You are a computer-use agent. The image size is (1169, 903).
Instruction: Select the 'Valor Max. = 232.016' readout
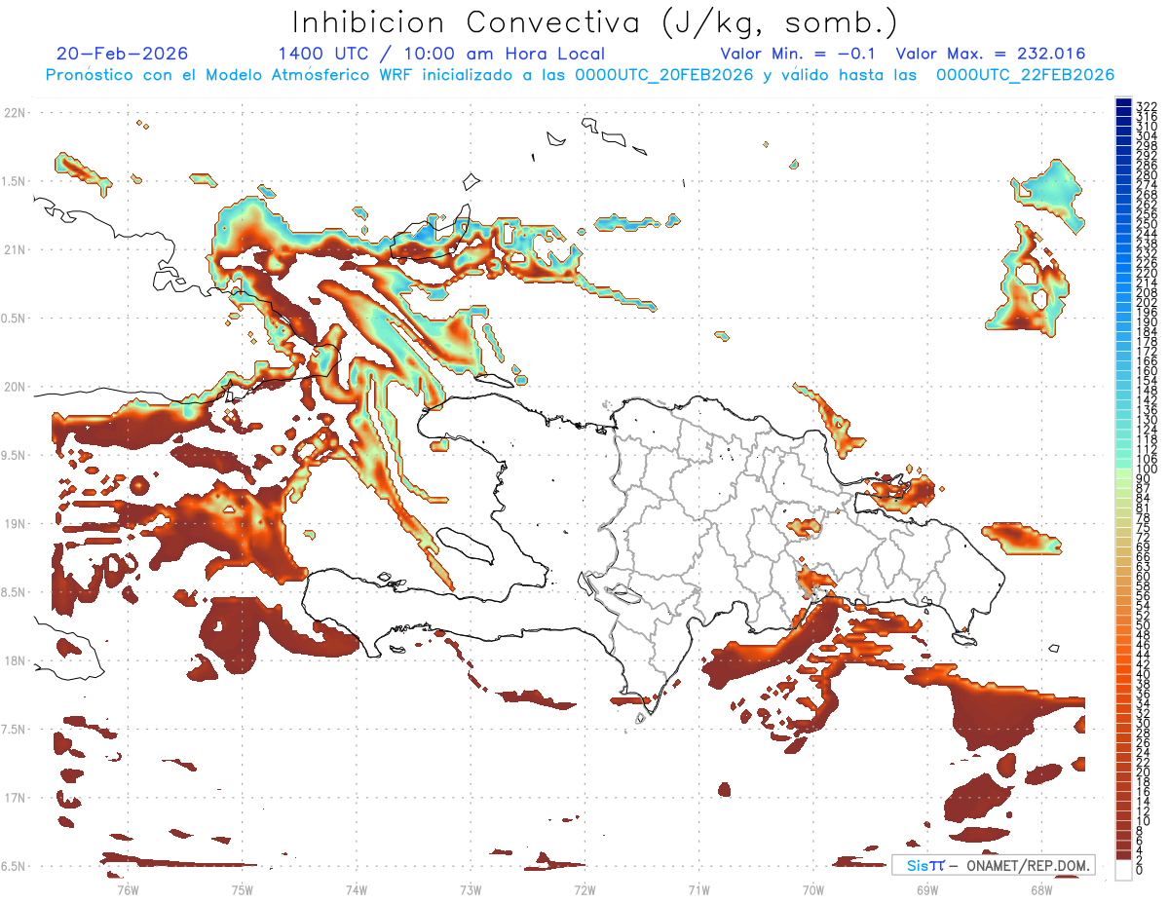coord(990,54)
